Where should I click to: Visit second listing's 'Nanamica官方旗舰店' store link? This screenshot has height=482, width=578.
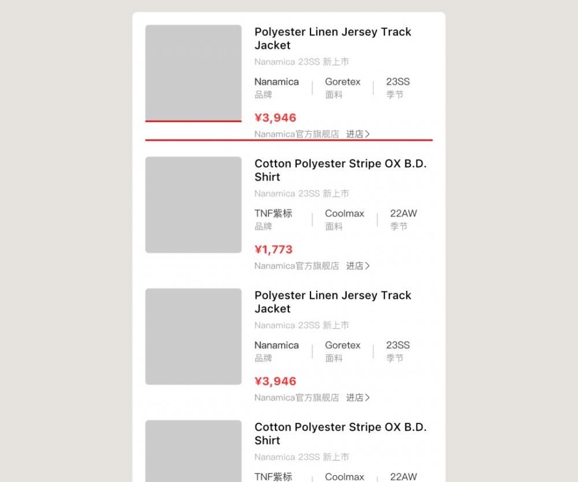(297, 266)
